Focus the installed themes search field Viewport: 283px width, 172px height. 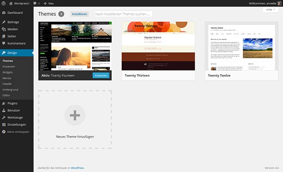click(x=124, y=14)
